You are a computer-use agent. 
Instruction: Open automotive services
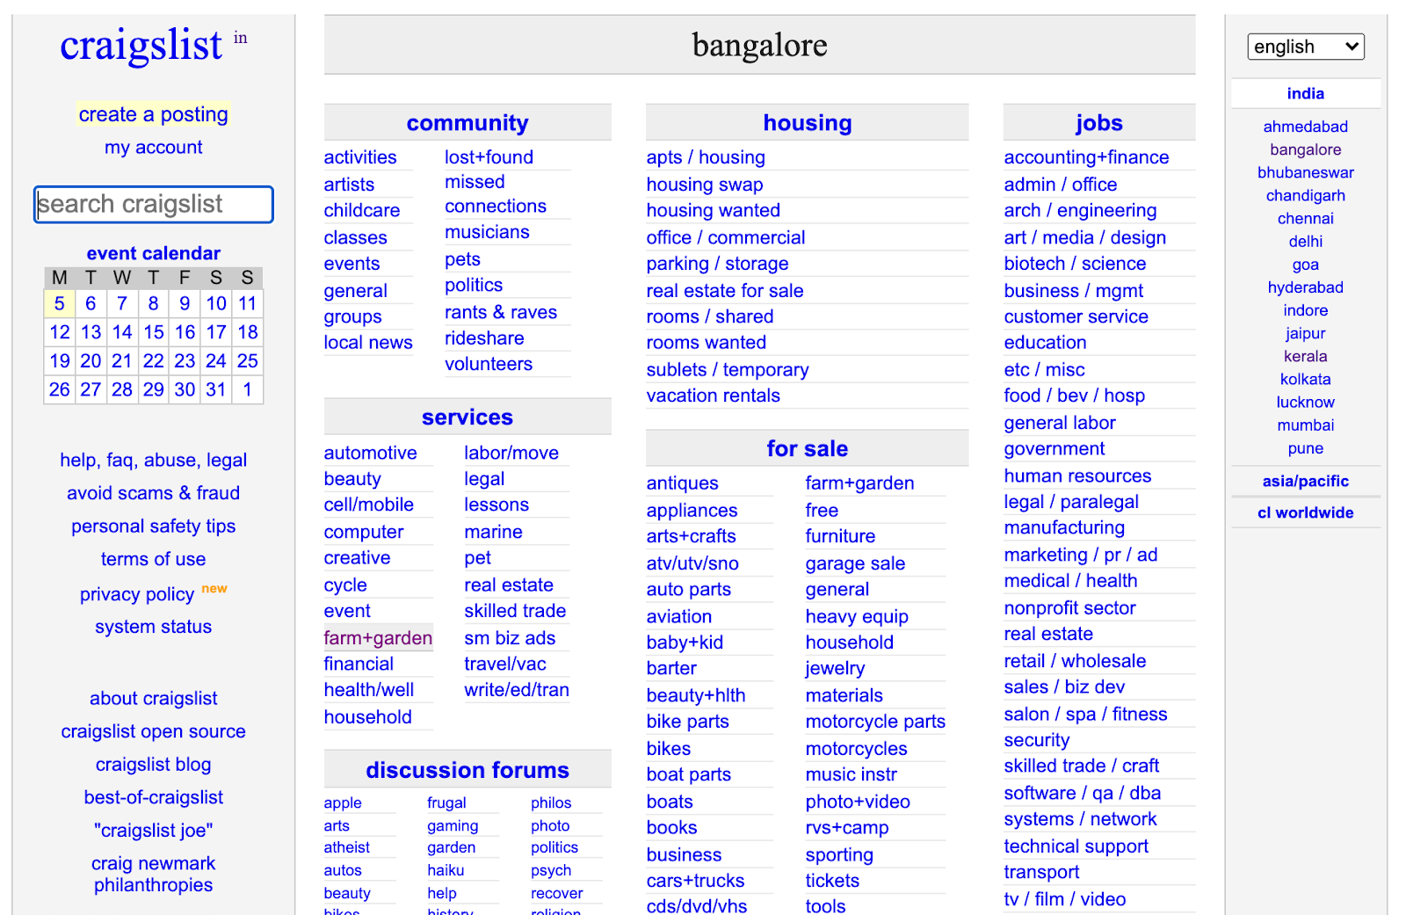tap(370, 453)
